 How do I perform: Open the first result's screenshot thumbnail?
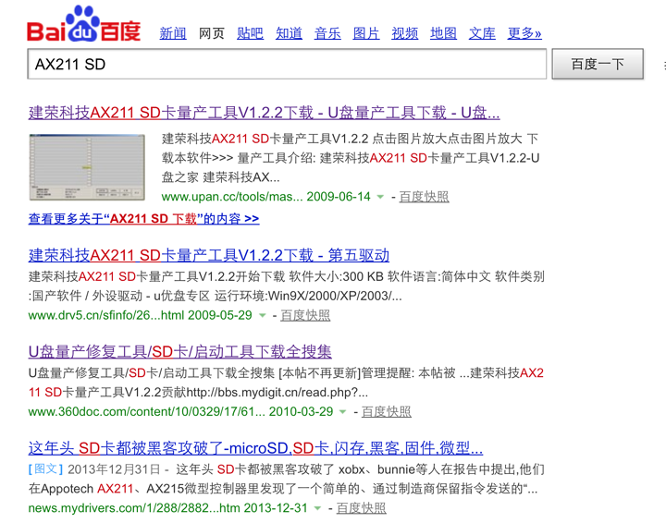[x=87, y=167]
